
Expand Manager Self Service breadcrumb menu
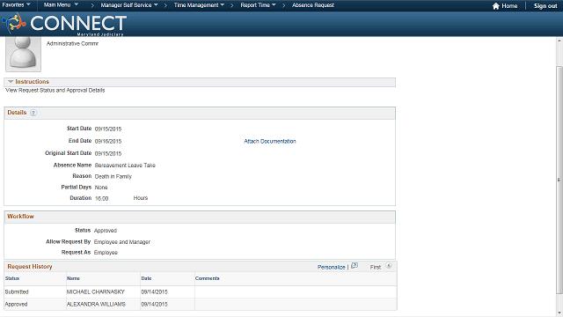coord(129,5)
